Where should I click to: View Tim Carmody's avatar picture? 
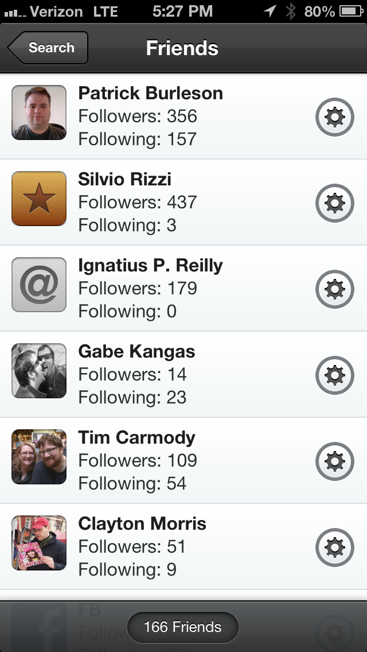coord(39,456)
